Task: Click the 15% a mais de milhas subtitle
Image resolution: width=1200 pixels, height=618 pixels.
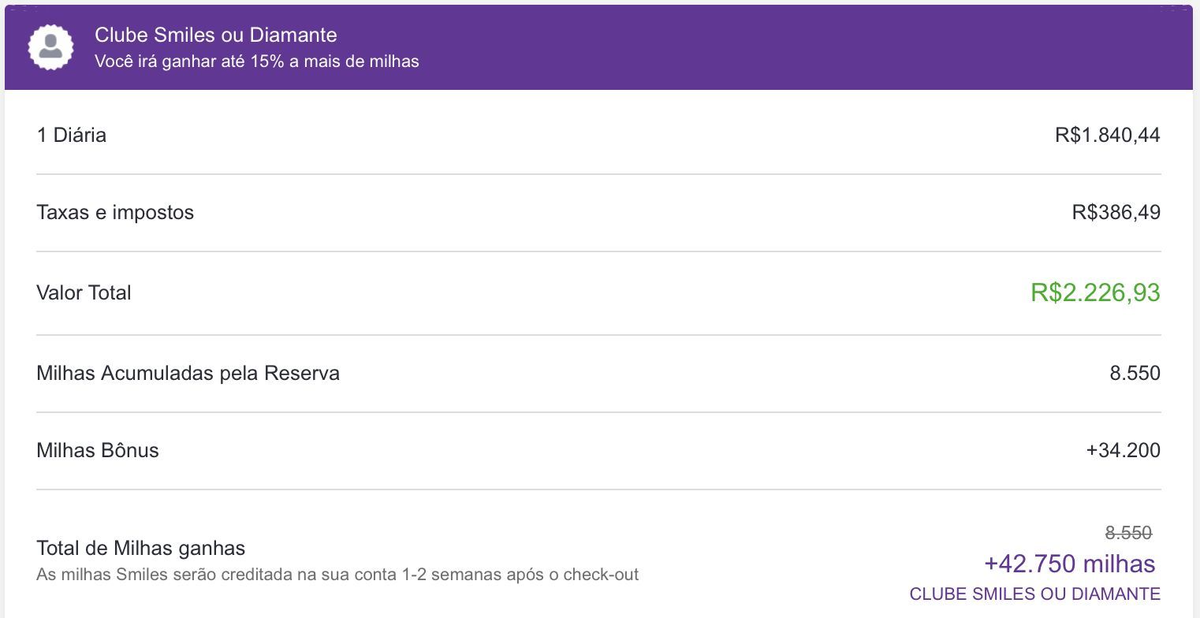Action: 257,61
